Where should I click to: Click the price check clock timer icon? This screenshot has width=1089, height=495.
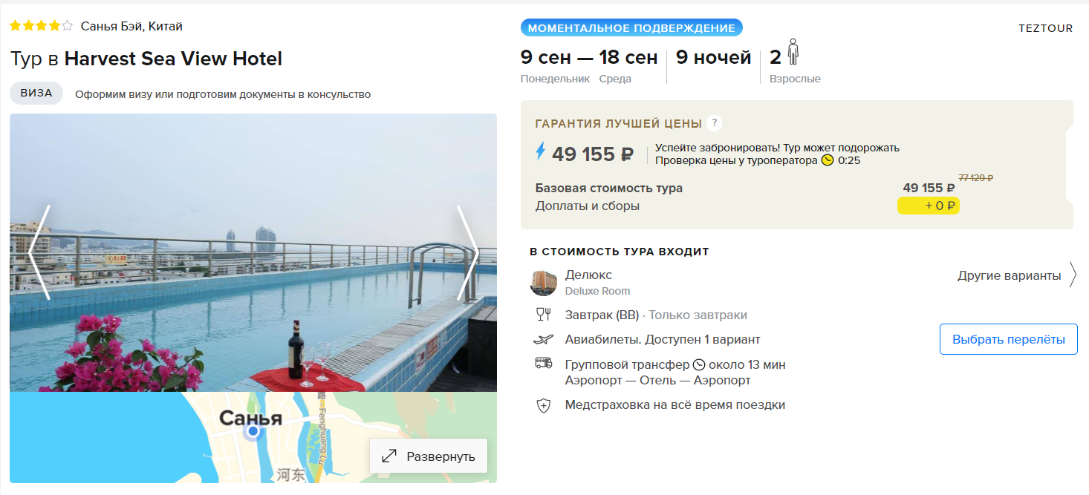[828, 160]
